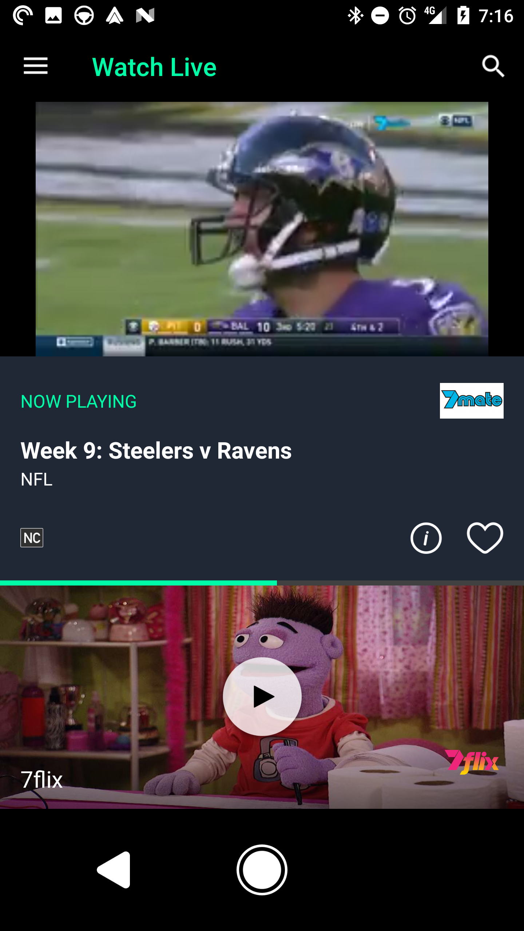Image resolution: width=524 pixels, height=931 pixels.
Task: Tap the Android home button
Action: (262, 870)
